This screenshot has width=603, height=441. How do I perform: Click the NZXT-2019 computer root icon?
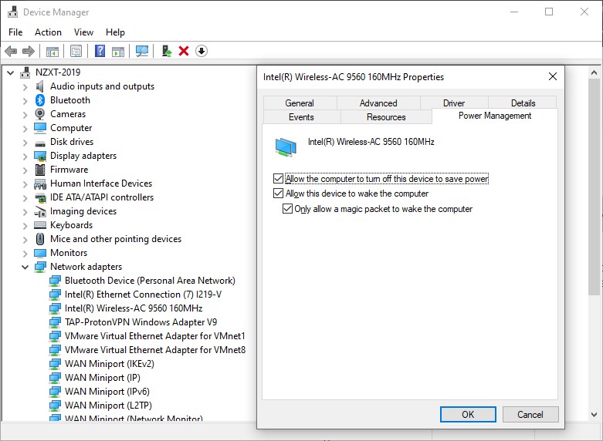pyautogui.click(x=25, y=72)
